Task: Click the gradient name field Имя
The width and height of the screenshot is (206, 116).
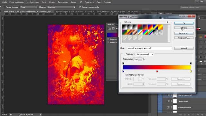Action: pos(149,48)
